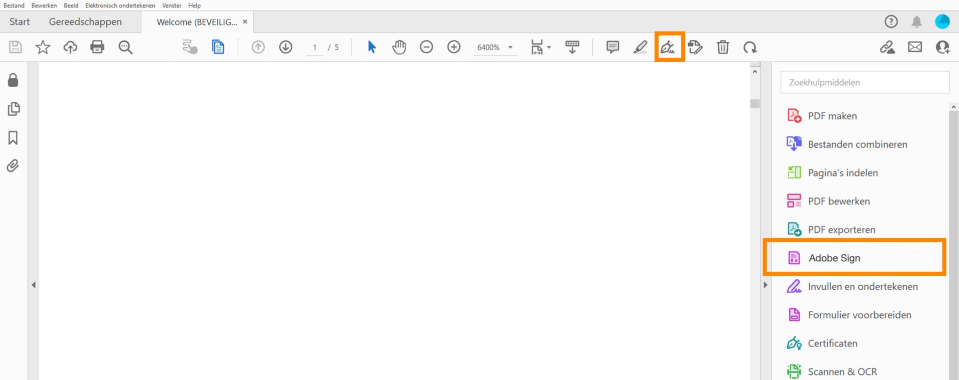Click the security lock icon
Viewport: 959px width, 380px height.
[13, 80]
